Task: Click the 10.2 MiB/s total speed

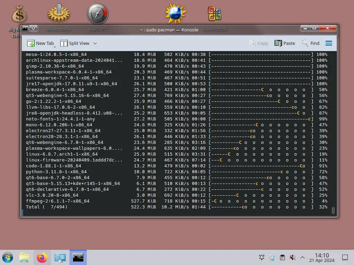Action: [175, 207]
